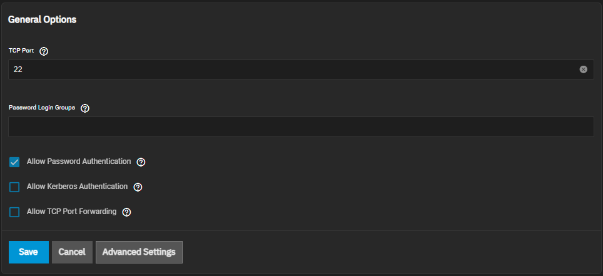Click into the TCP Port input field
603x276 pixels.
tap(294, 69)
